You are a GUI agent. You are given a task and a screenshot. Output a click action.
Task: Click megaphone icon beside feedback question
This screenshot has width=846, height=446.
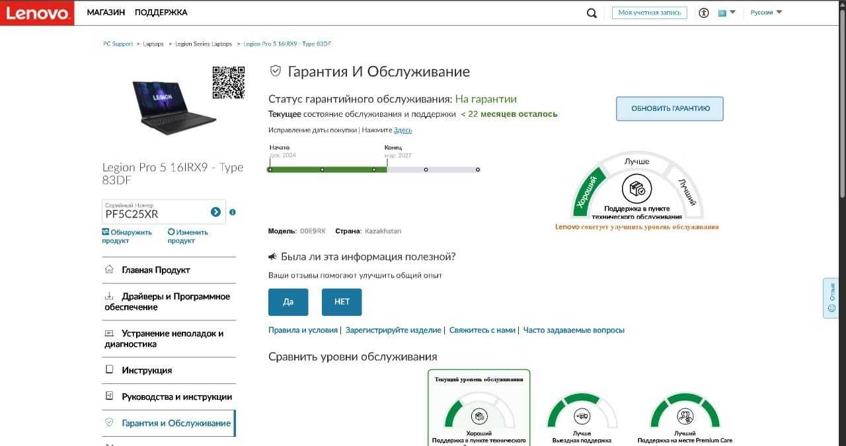tap(272, 256)
